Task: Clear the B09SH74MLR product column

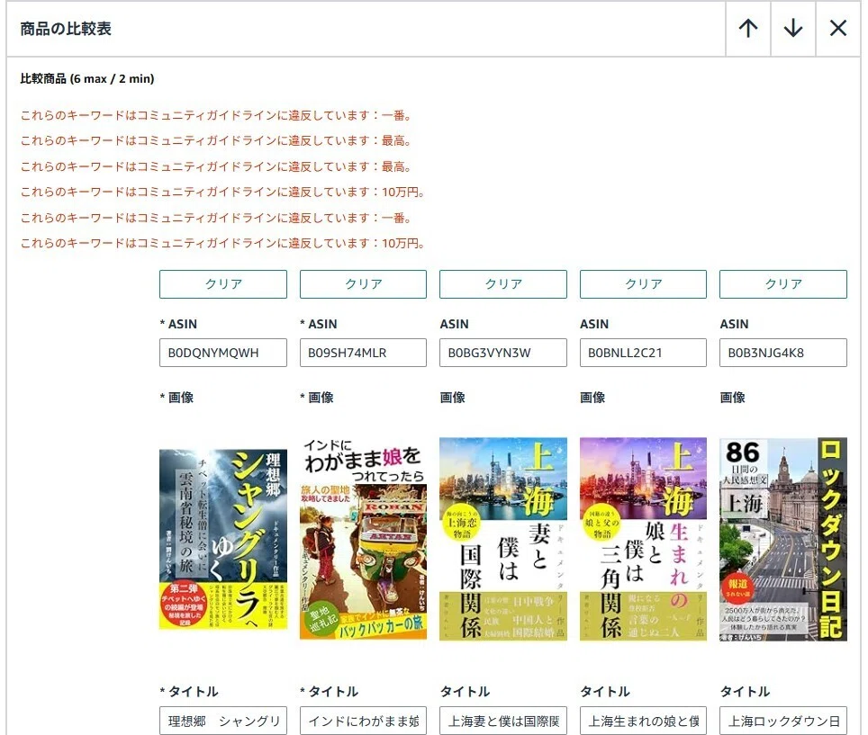Action: click(363, 284)
